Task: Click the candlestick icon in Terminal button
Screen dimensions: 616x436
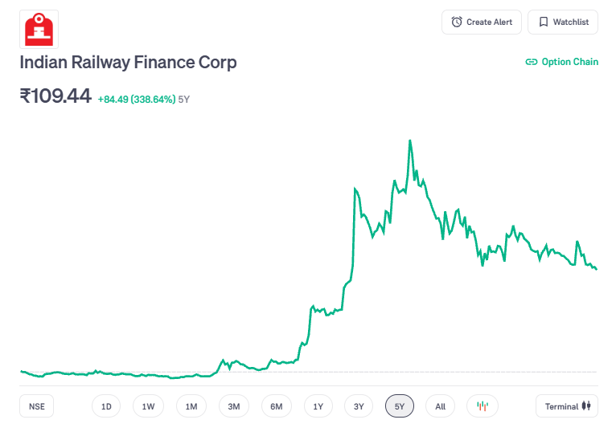Action: (x=586, y=406)
